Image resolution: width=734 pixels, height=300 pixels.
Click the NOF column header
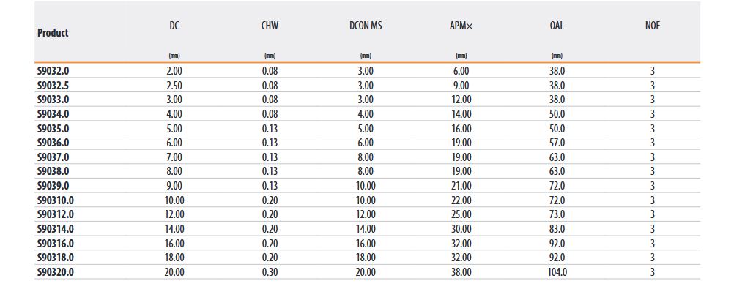click(x=653, y=26)
